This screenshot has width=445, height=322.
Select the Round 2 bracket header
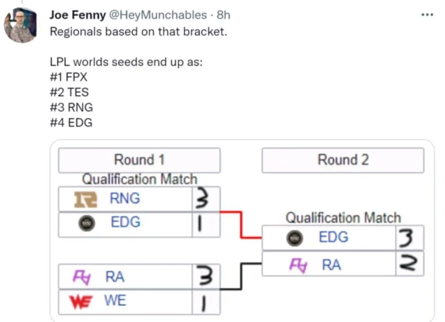point(343,160)
